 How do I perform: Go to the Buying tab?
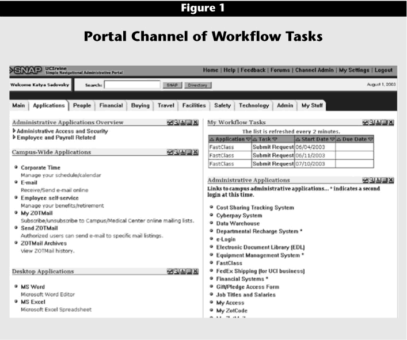pos(140,105)
